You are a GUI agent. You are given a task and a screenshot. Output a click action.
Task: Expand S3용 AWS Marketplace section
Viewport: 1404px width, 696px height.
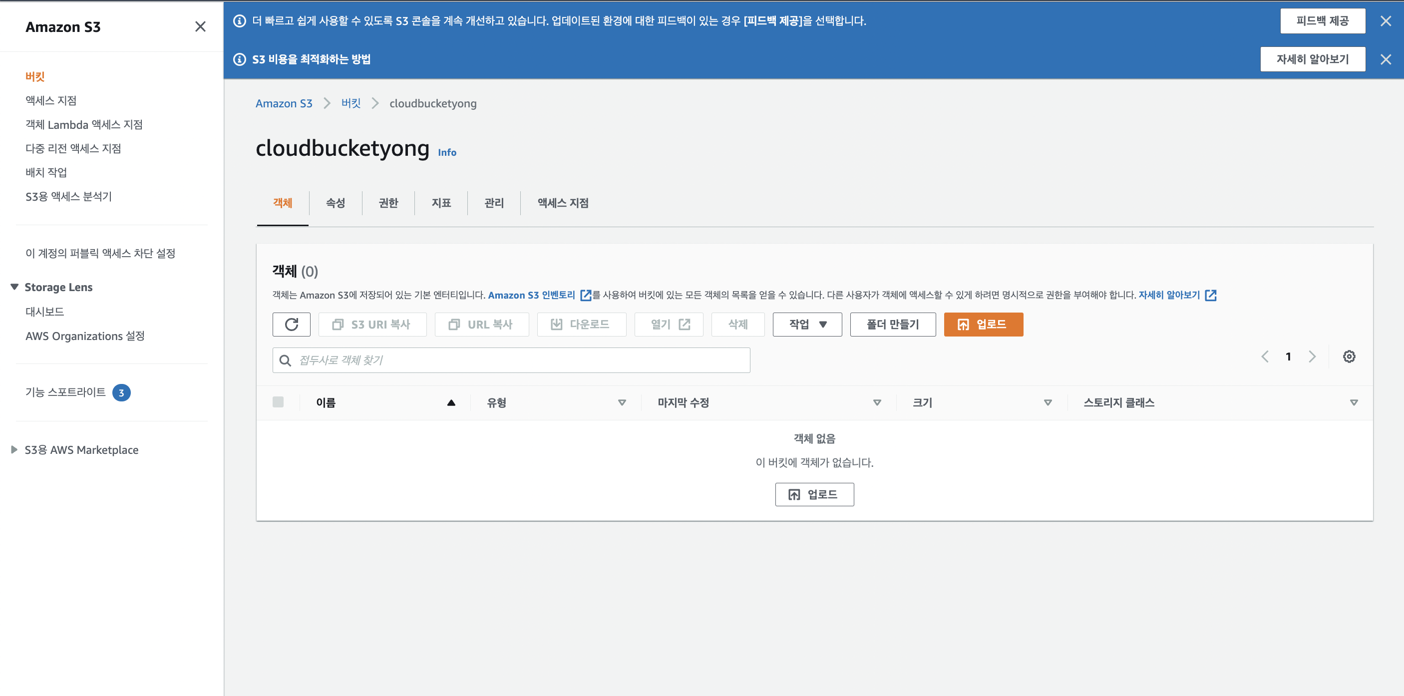(14, 450)
